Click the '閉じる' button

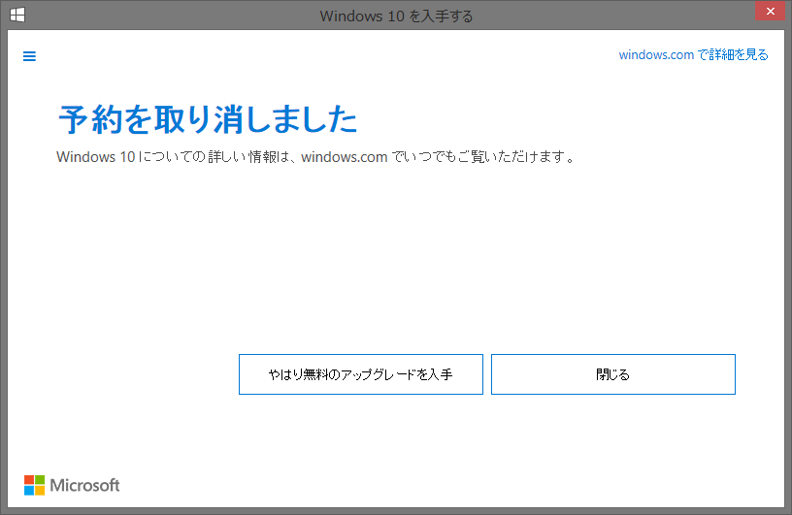coord(613,374)
